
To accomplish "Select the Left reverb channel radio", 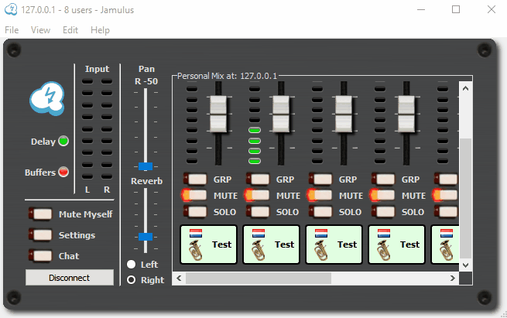I will coord(132,265).
